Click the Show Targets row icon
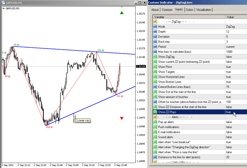The height and width of the screenshot is (168, 247). (155, 72)
